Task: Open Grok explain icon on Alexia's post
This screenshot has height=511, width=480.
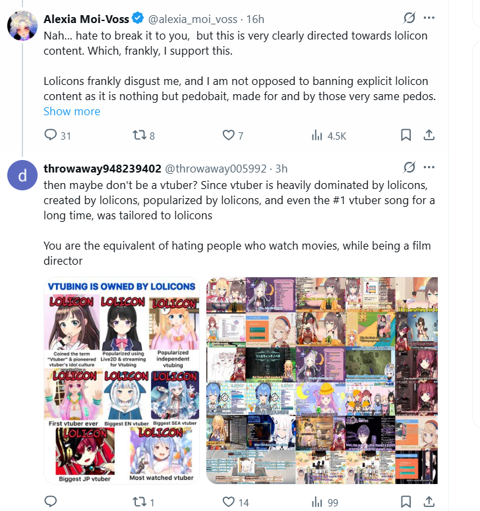Action: click(409, 18)
